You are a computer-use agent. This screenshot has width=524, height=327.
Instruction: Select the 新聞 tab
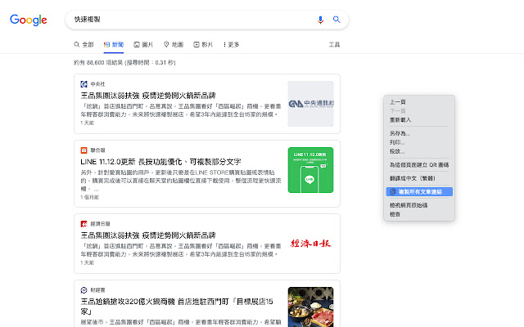click(114, 44)
